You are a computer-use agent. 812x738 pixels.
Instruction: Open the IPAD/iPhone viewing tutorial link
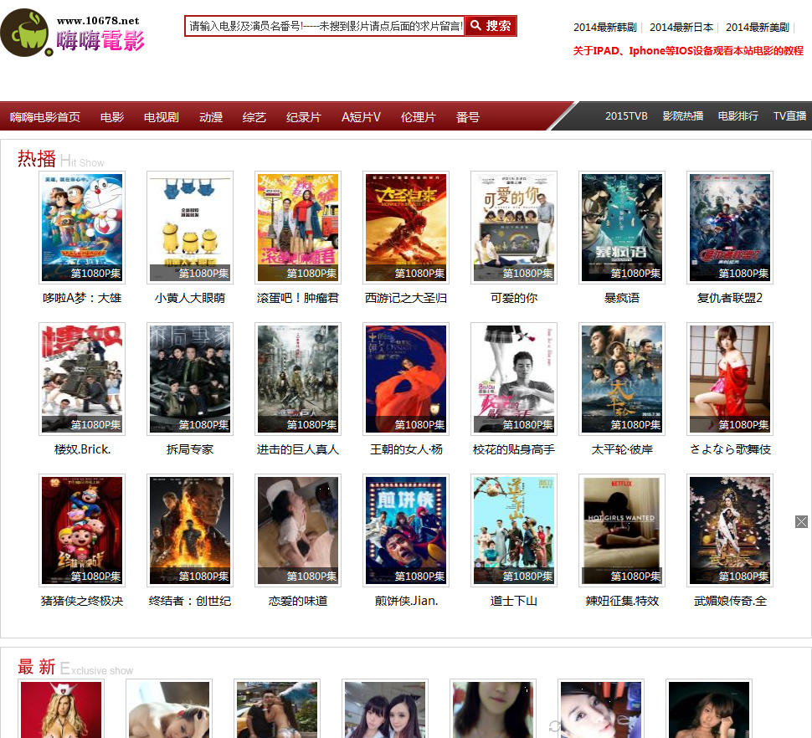688,51
